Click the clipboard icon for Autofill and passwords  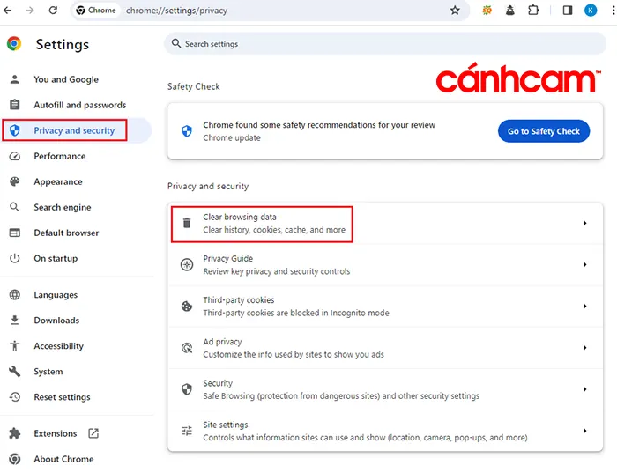pyautogui.click(x=15, y=105)
